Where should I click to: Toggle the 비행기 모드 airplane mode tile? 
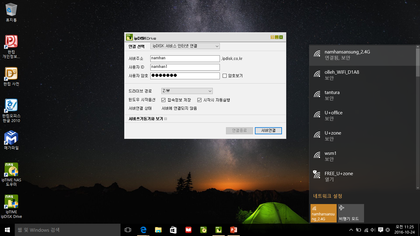pyautogui.click(x=351, y=213)
